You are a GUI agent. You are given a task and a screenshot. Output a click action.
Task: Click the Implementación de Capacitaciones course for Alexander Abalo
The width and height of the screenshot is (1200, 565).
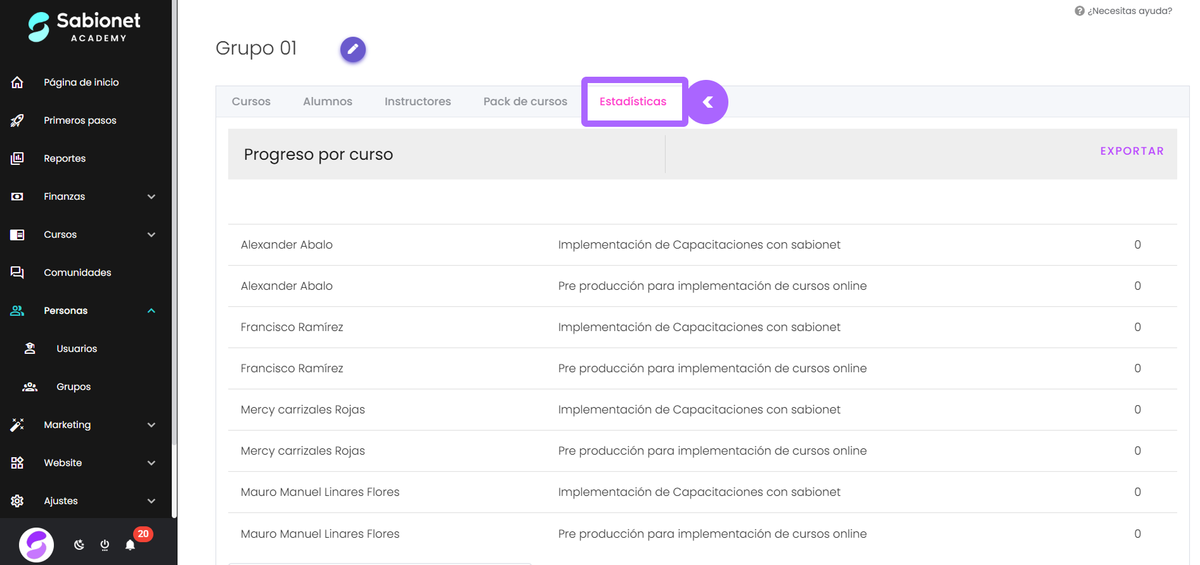(699, 245)
